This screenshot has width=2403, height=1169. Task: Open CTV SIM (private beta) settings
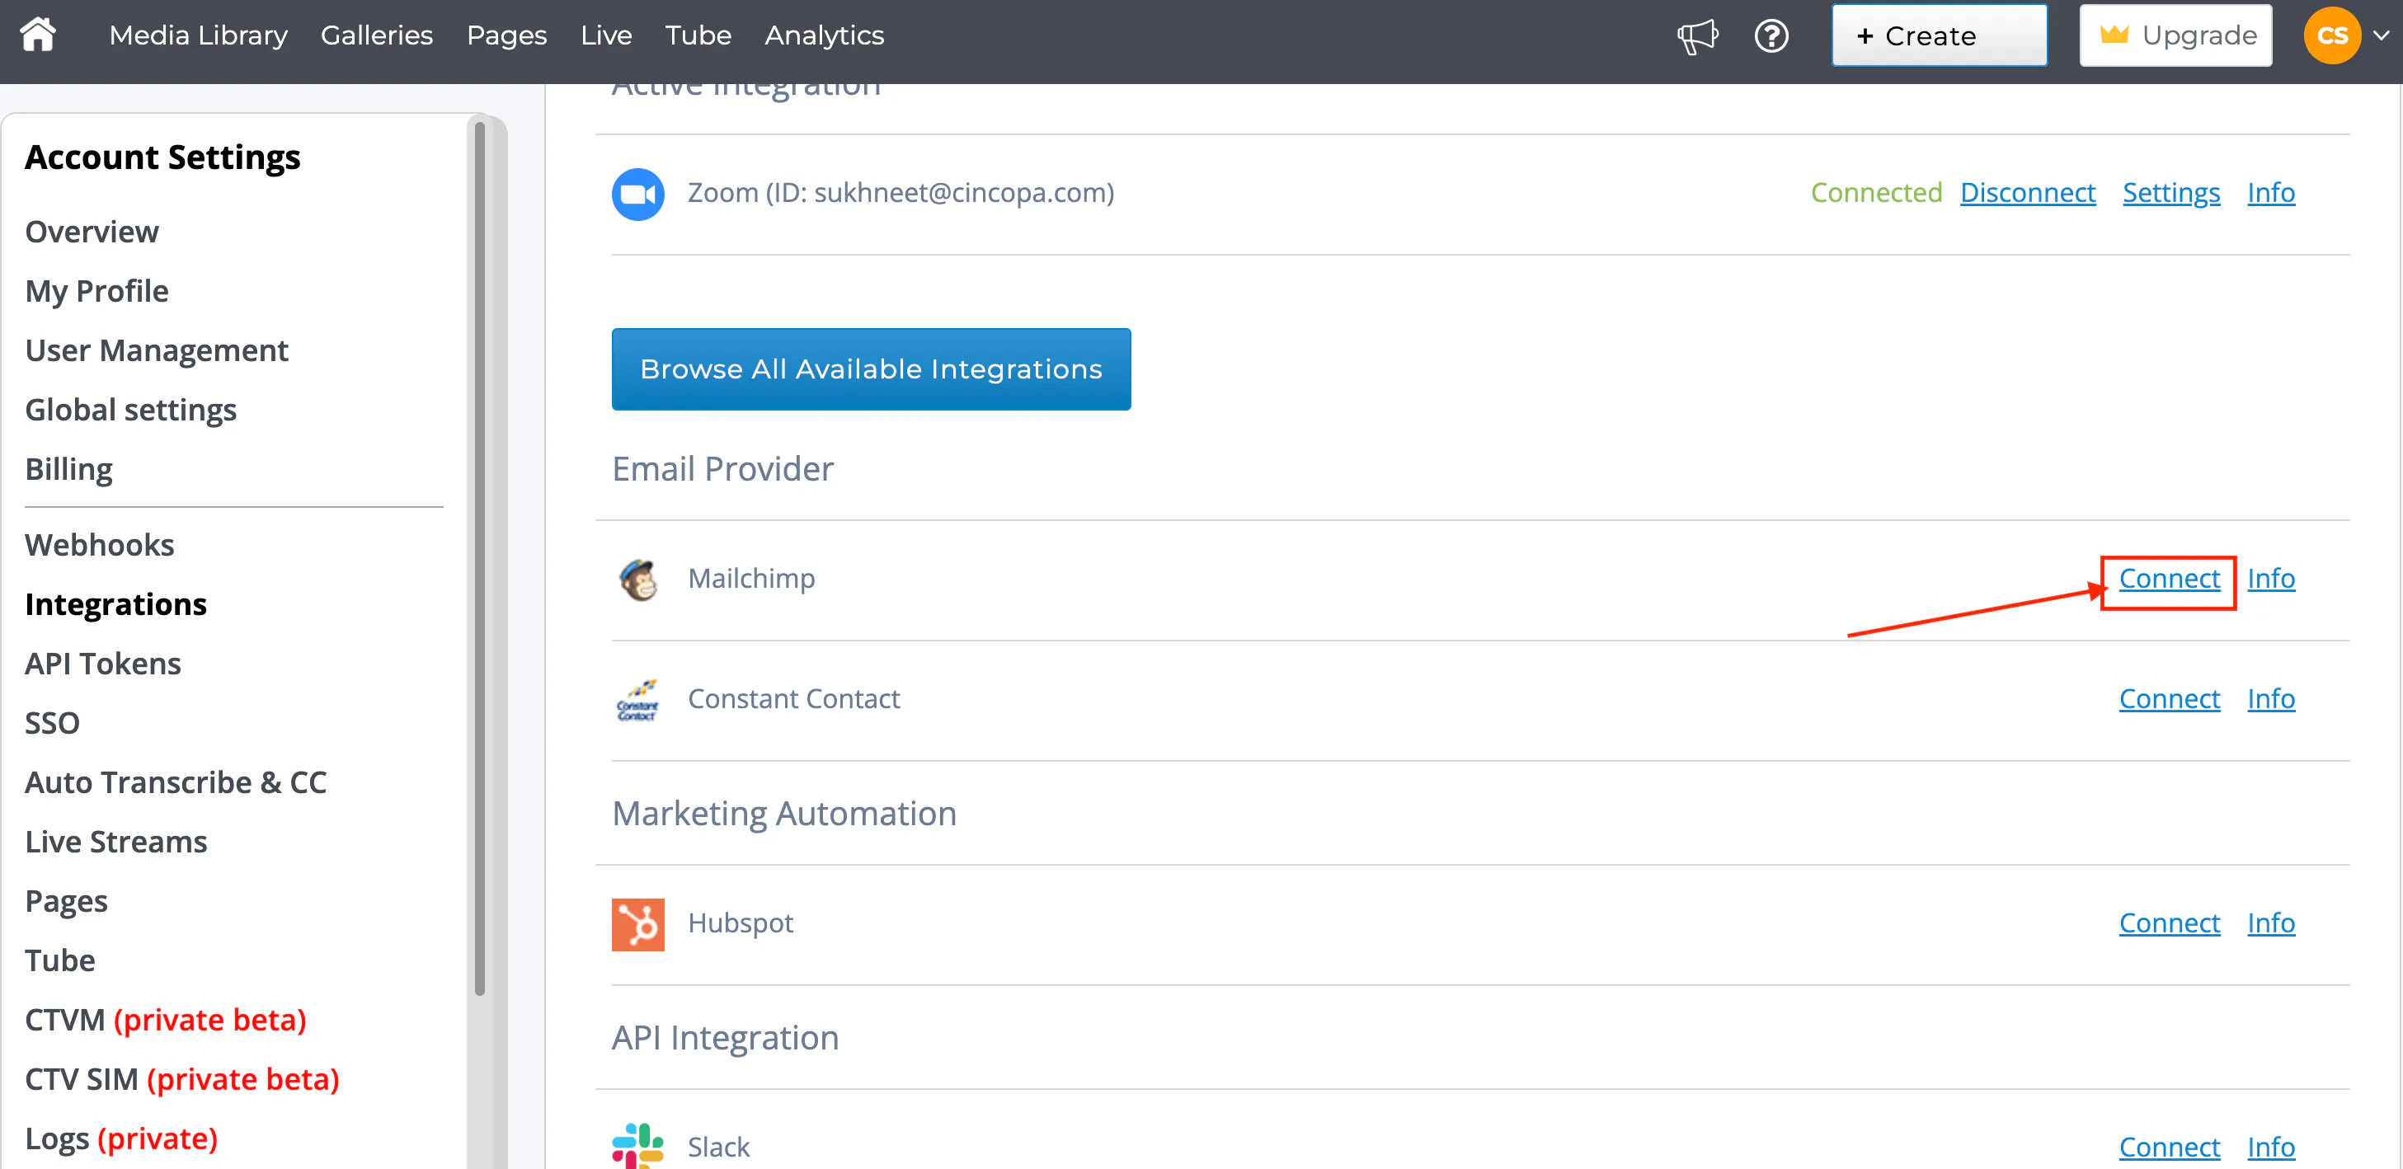pos(182,1079)
